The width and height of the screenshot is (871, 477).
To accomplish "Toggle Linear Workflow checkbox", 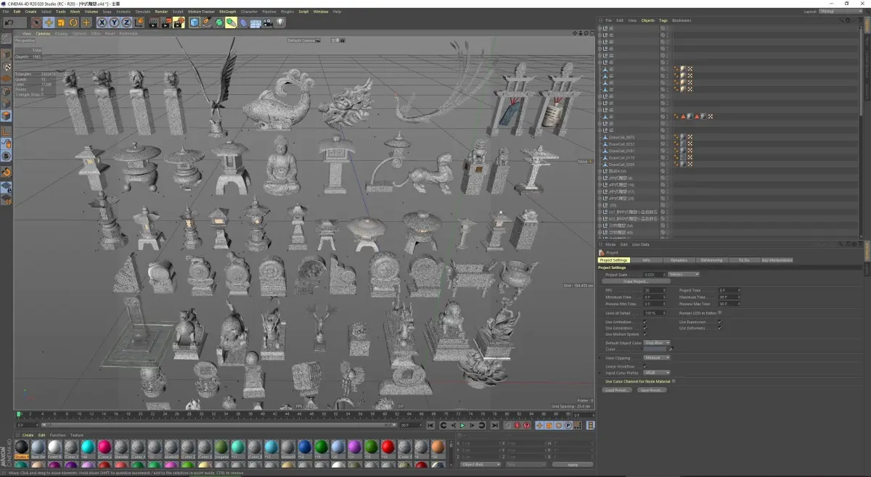I will [645, 366].
